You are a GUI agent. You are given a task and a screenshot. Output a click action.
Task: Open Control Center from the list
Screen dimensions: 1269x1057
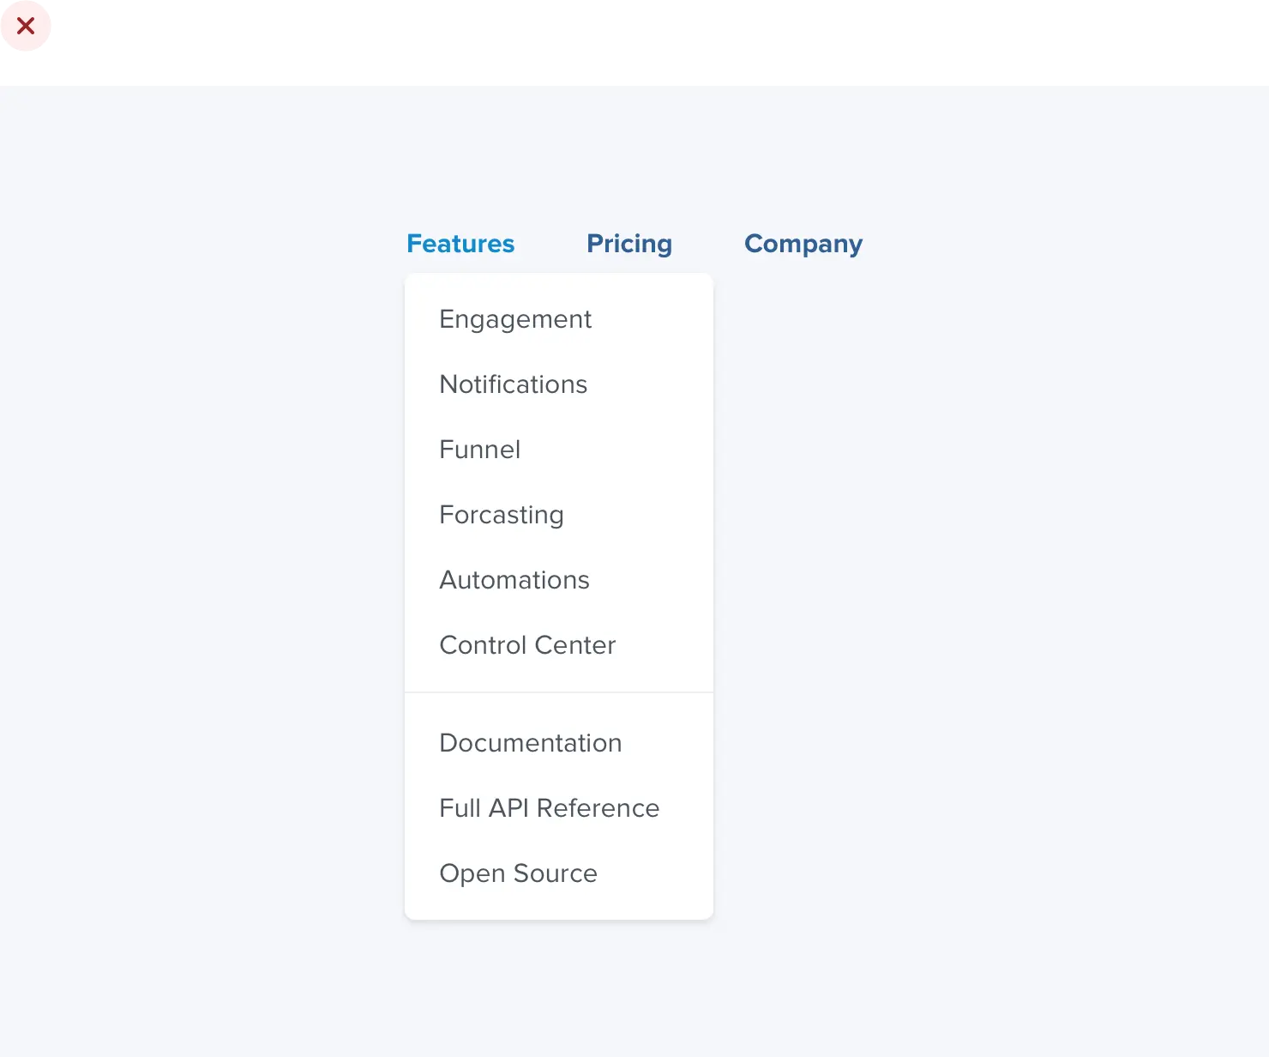[527, 645]
